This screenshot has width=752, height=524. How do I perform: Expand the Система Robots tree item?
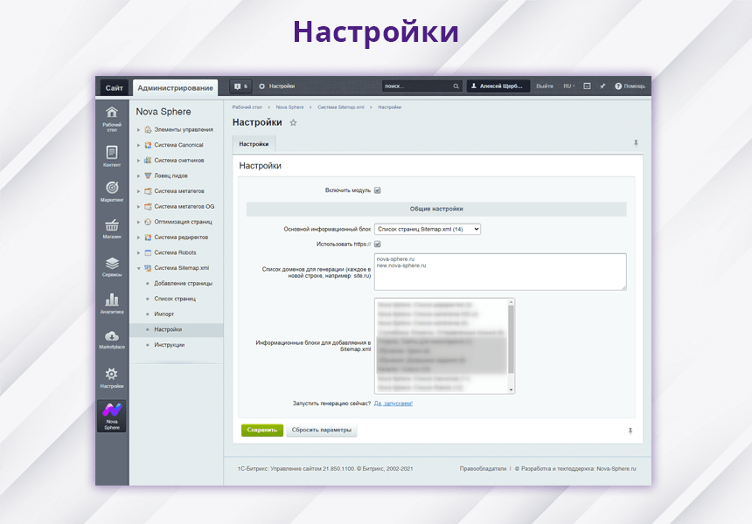click(x=138, y=252)
